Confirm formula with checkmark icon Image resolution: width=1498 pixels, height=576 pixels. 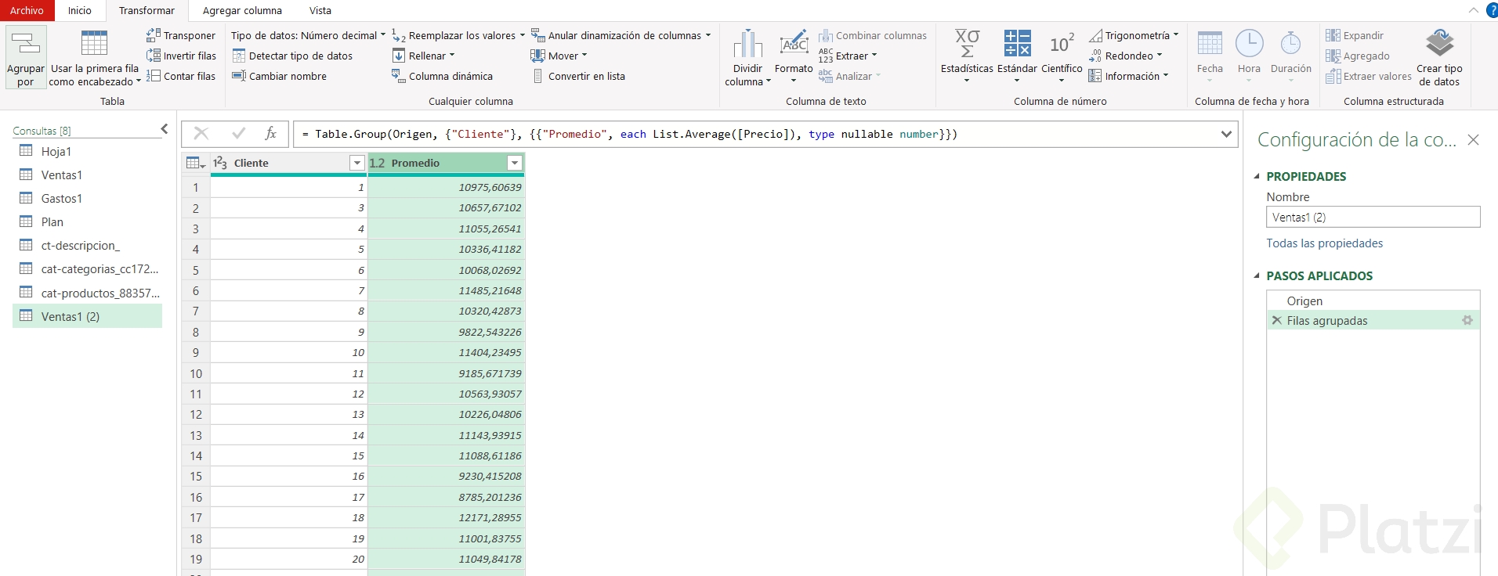coord(239,134)
